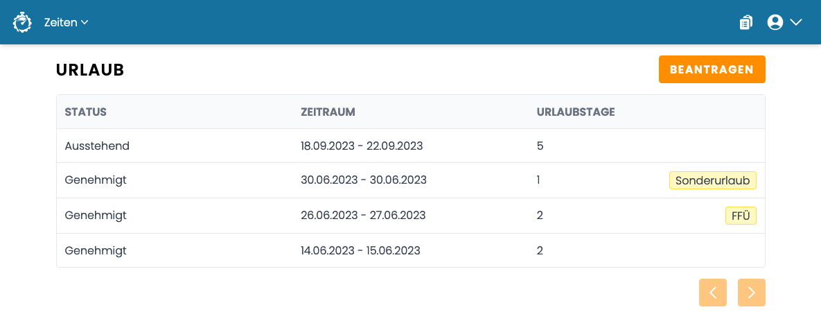821x321 pixels.
Task: Go to next page arrow button
Action: click(x=751, y=292)
